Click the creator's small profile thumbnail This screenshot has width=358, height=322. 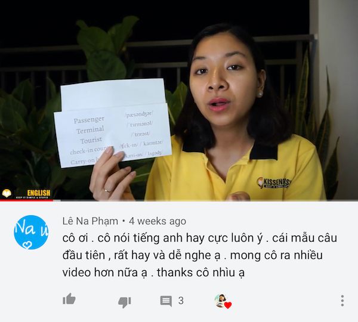(x=220, y=301)
